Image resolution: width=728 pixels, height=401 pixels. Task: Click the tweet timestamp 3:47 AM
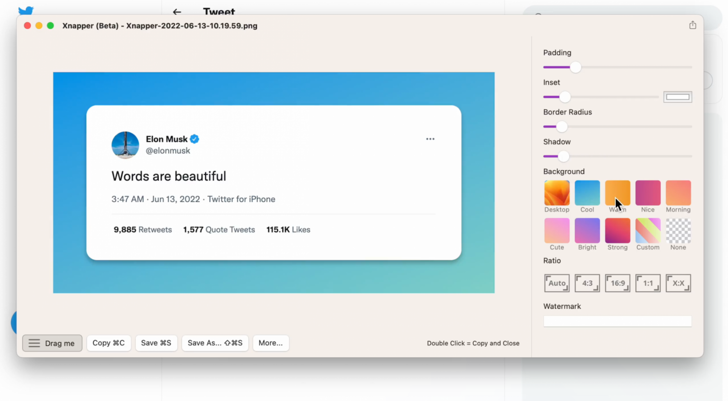click(128, 199)
